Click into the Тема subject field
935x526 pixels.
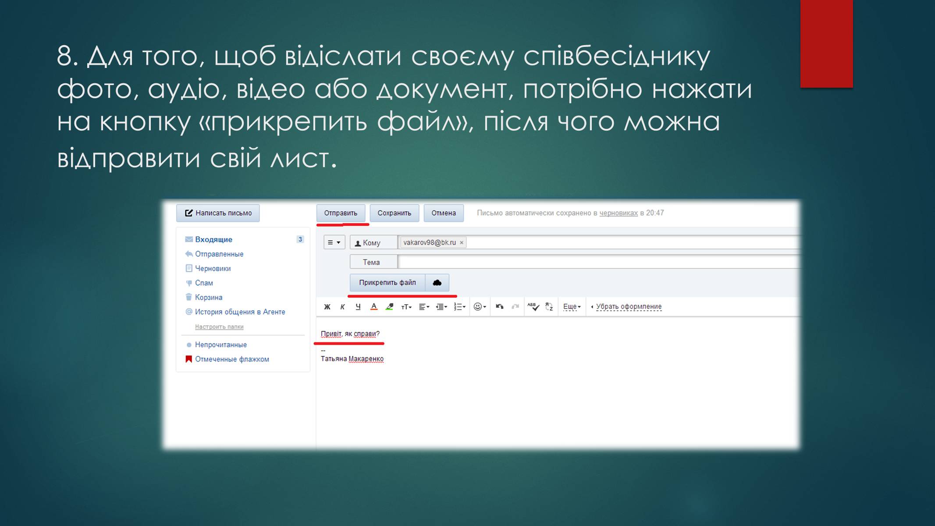598,262
